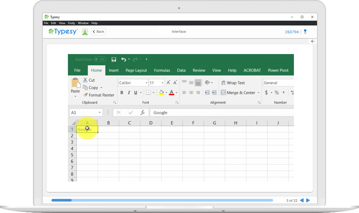Switch to the Review tab
The image size is (359, 213).
point(199,70)
